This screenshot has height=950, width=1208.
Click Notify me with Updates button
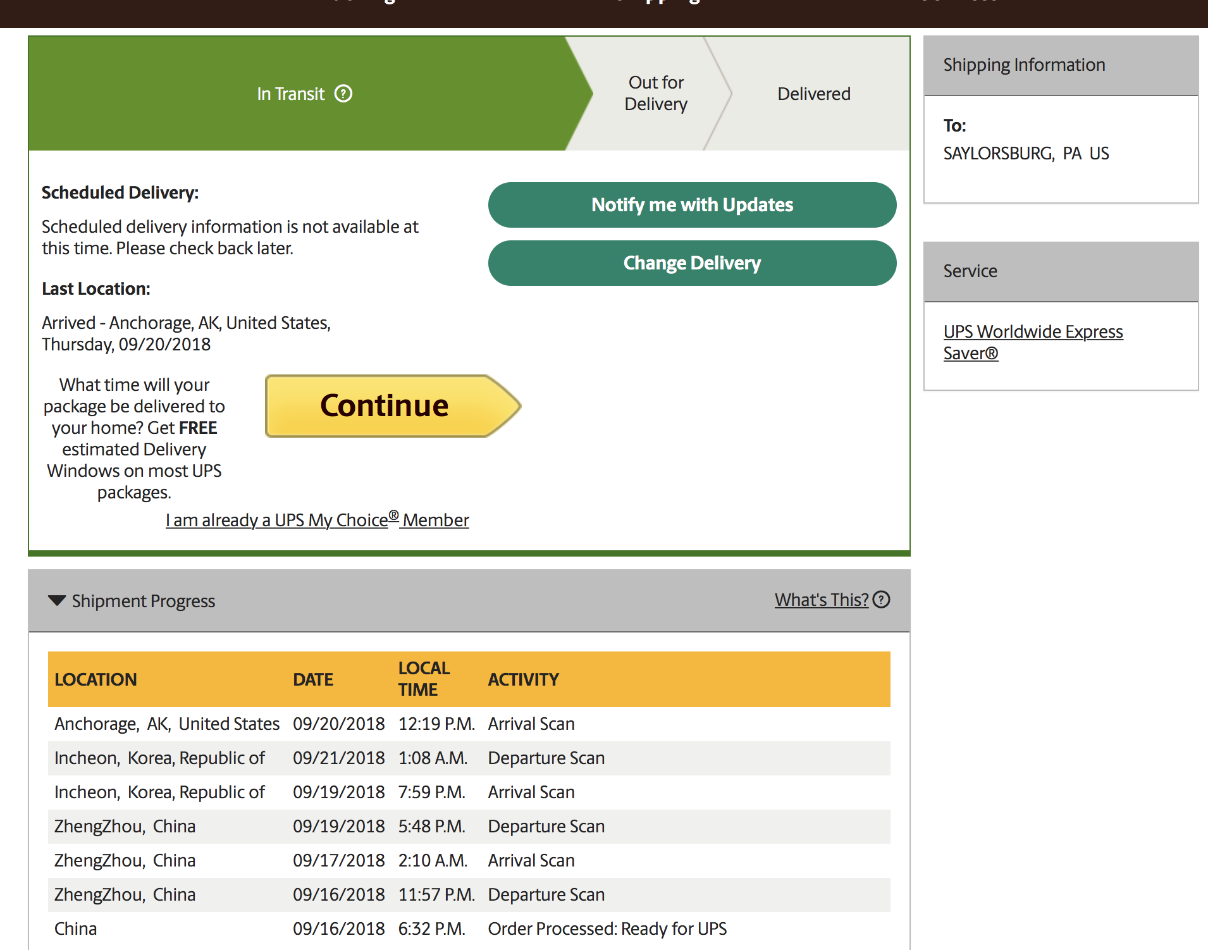pyautogui.click(x=692, y=205)
